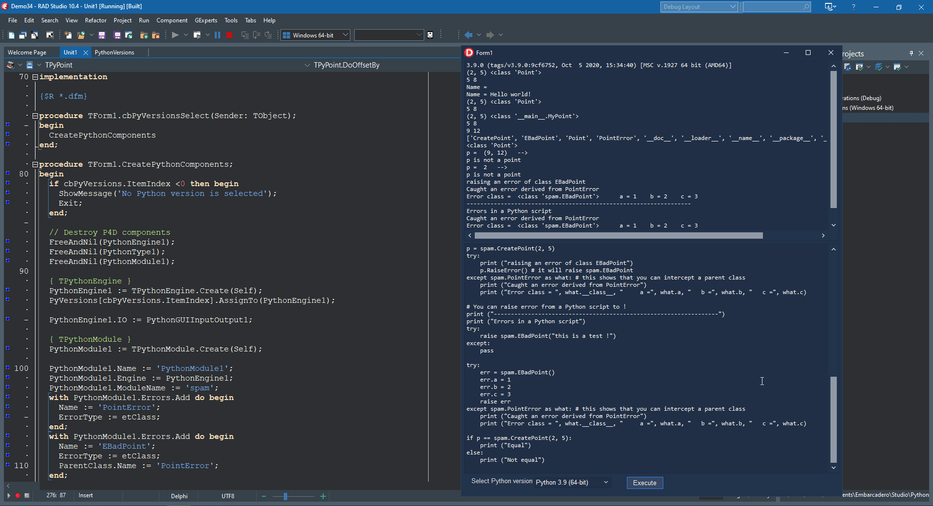Open the Project menu
Viewport: 933px width, 506px height.
[122, 20]
